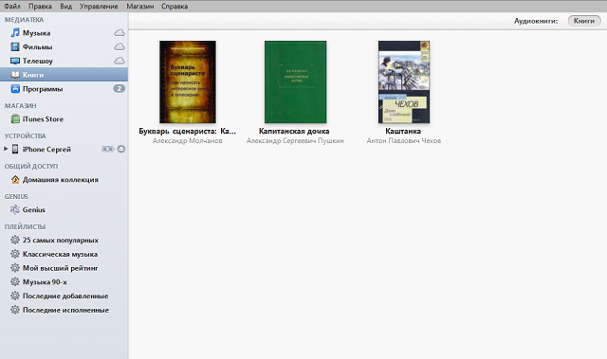The width and height of the screenshot is (607, 359).
Task: Select the iPhone Сергей label
Action: point(46,149)
